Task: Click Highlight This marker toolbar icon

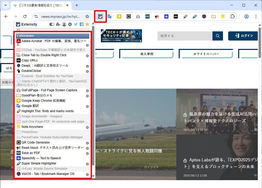Action: click(x=185, y=16)
